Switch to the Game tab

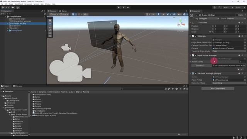pos(63,11)
